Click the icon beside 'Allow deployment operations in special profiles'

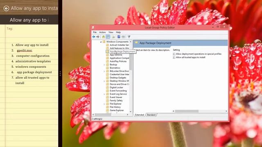pos(174,54)
